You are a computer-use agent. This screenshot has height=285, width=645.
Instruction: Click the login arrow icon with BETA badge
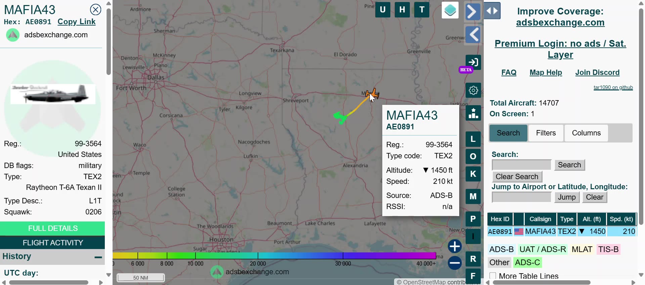click(473, 63)
